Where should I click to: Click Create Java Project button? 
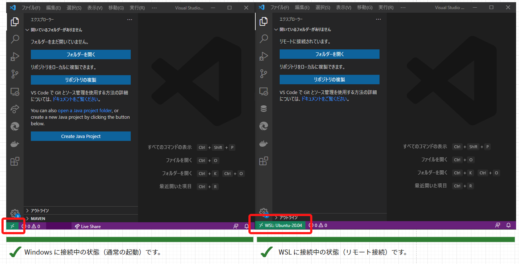tap(81, 137)
